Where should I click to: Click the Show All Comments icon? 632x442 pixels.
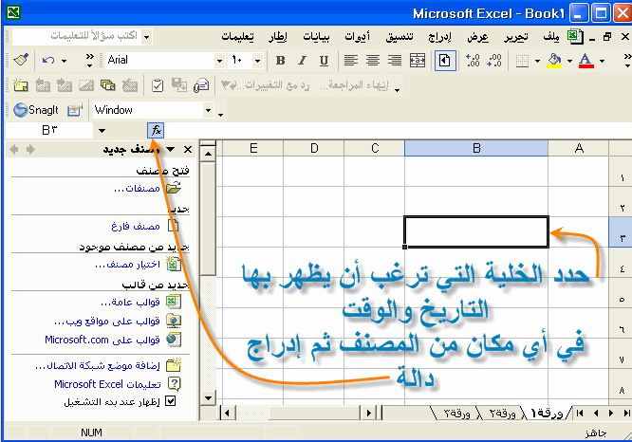click(107, 85)
